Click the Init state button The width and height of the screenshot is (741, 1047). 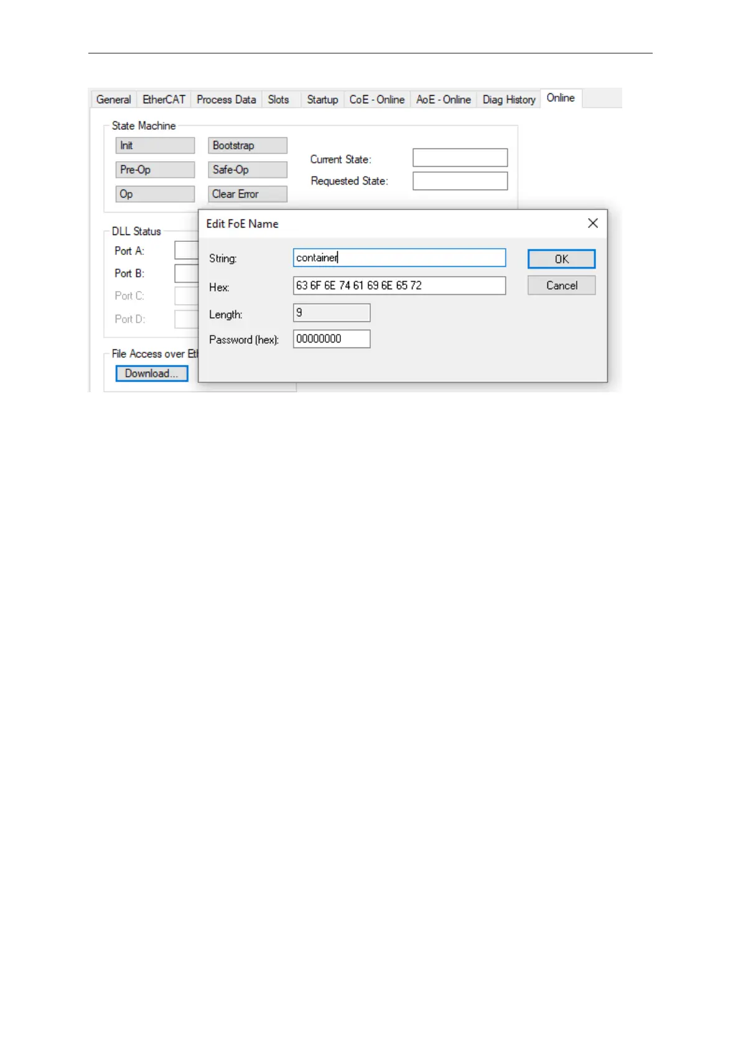155,145
